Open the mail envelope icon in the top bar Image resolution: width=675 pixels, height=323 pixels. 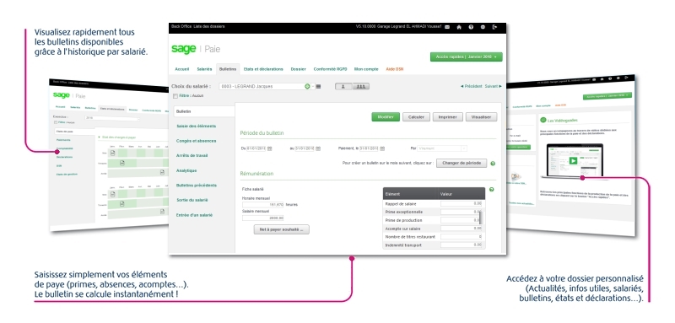[447, 27]
